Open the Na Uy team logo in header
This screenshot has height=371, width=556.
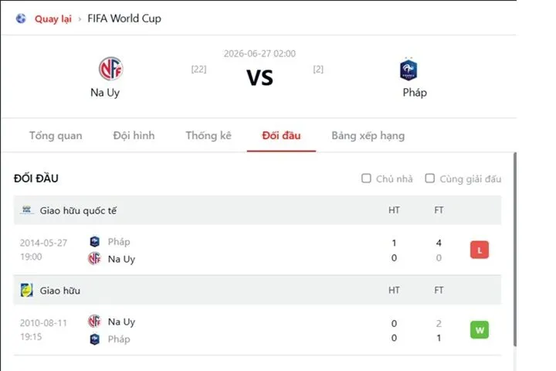pyautogui.click(x=110, y=69)
